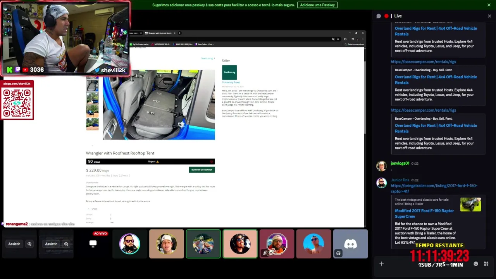Click the pixgg QR code overlay
This screenshot has height=279, width=496.
click(17, 100)
